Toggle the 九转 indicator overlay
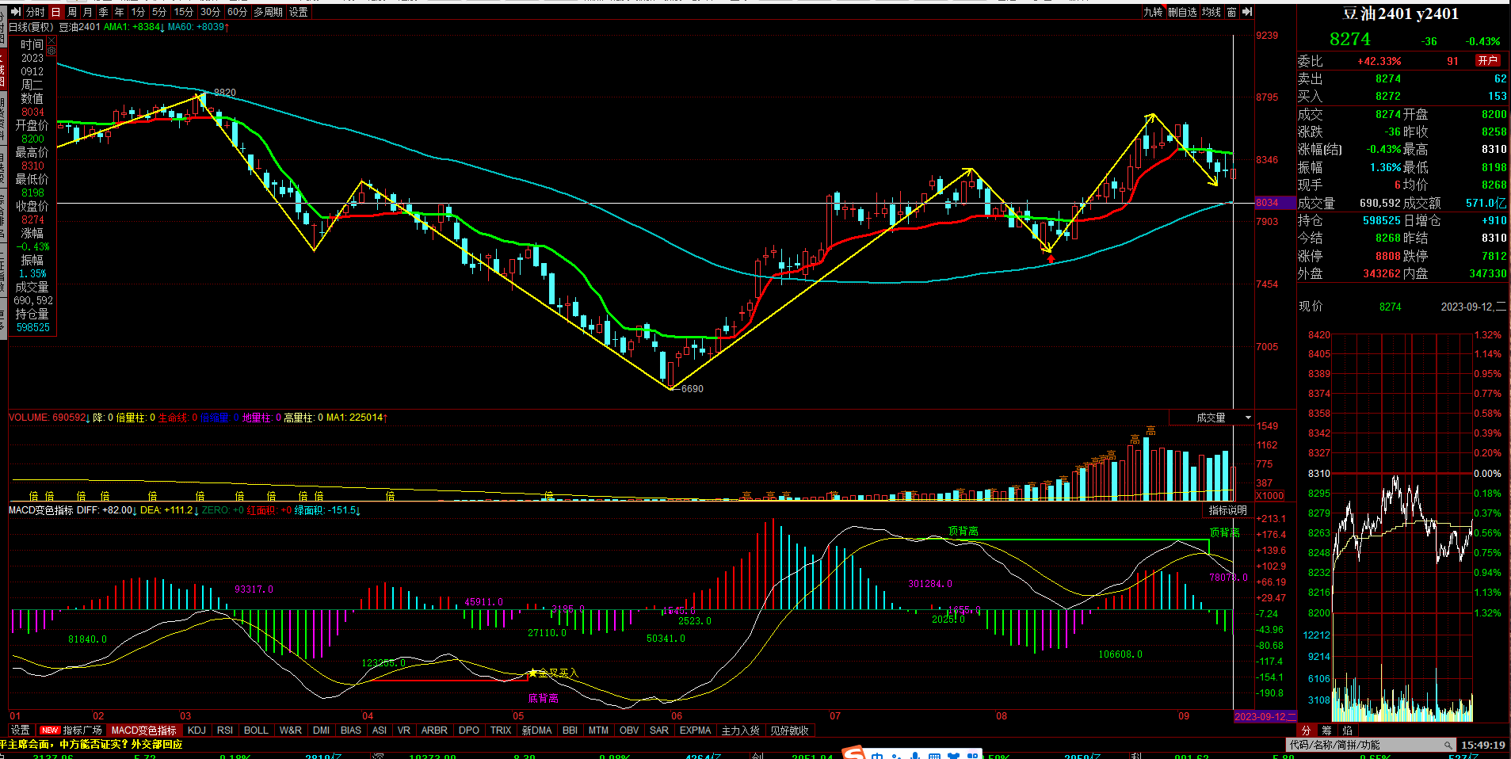Screen dimensions: 1511x759 pos(1153,12)
